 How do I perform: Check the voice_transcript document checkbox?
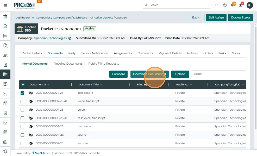click(x=22, y=101)
